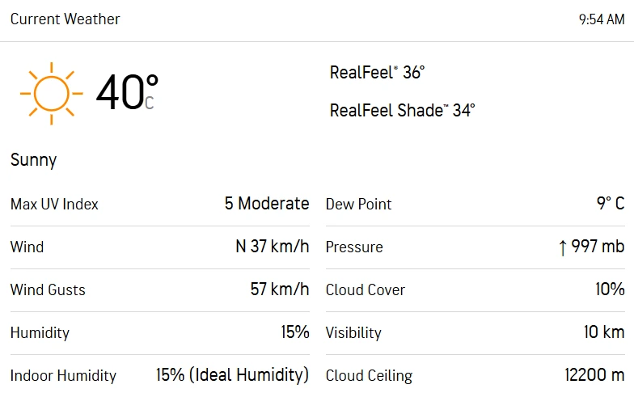Click the Sunny condition label
The width and height of the screenshot is (634, 414).
33,160
